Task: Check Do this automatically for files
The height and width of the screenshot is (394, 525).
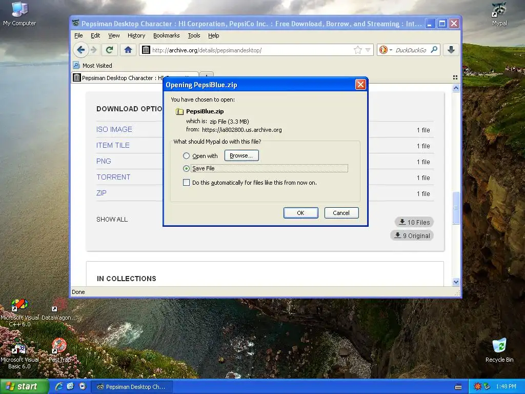Action: pos(186,183)
